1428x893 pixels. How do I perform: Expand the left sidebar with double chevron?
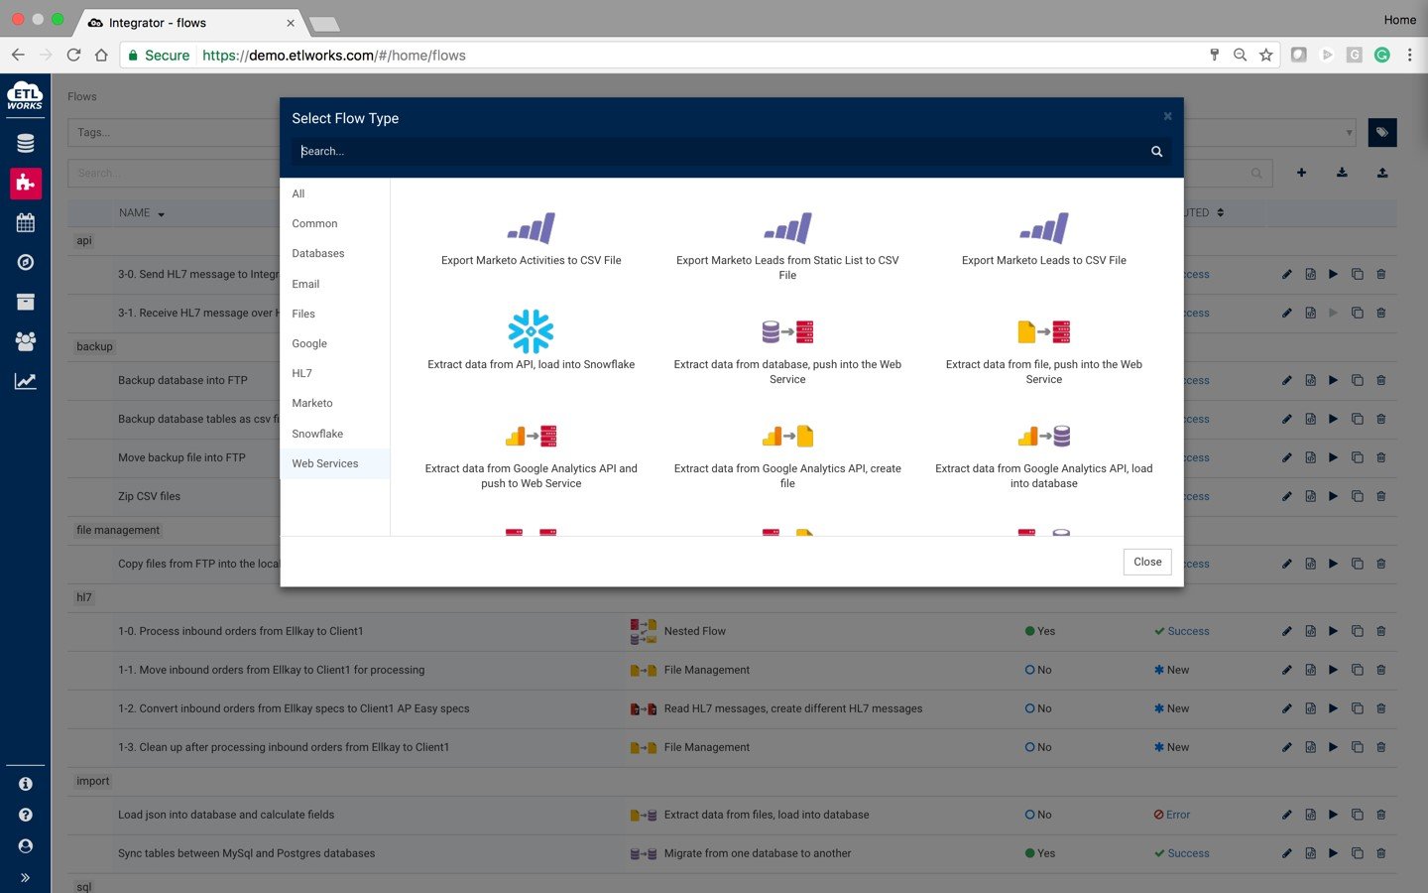coord(25,877)
